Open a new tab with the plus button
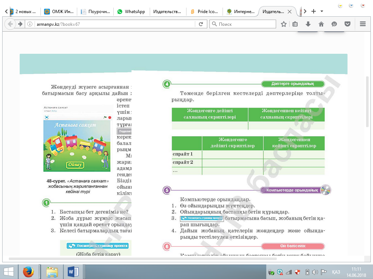 point(314,11)
